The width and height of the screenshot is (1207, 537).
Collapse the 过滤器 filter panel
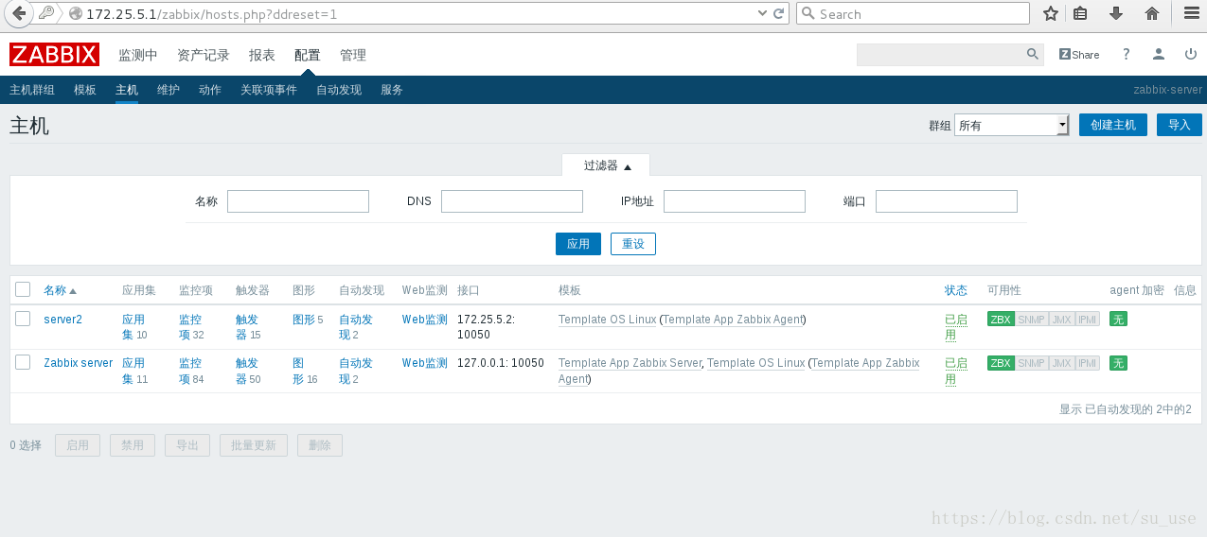click(x=606, y=165)
